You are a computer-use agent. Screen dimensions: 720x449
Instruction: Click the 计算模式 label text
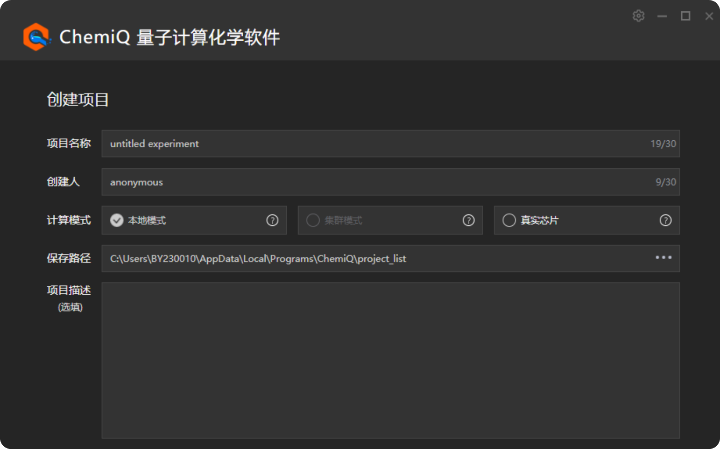pos(69,220)
